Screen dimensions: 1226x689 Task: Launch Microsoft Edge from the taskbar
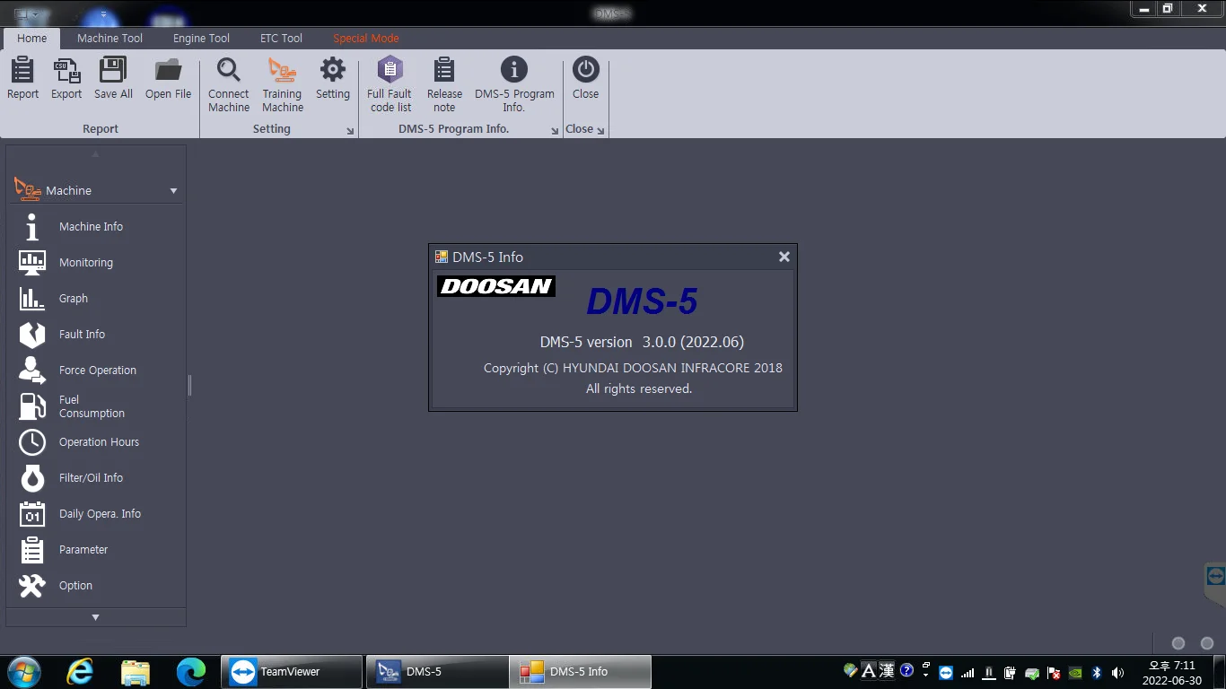pyautogui.click(x=191, y=671)
